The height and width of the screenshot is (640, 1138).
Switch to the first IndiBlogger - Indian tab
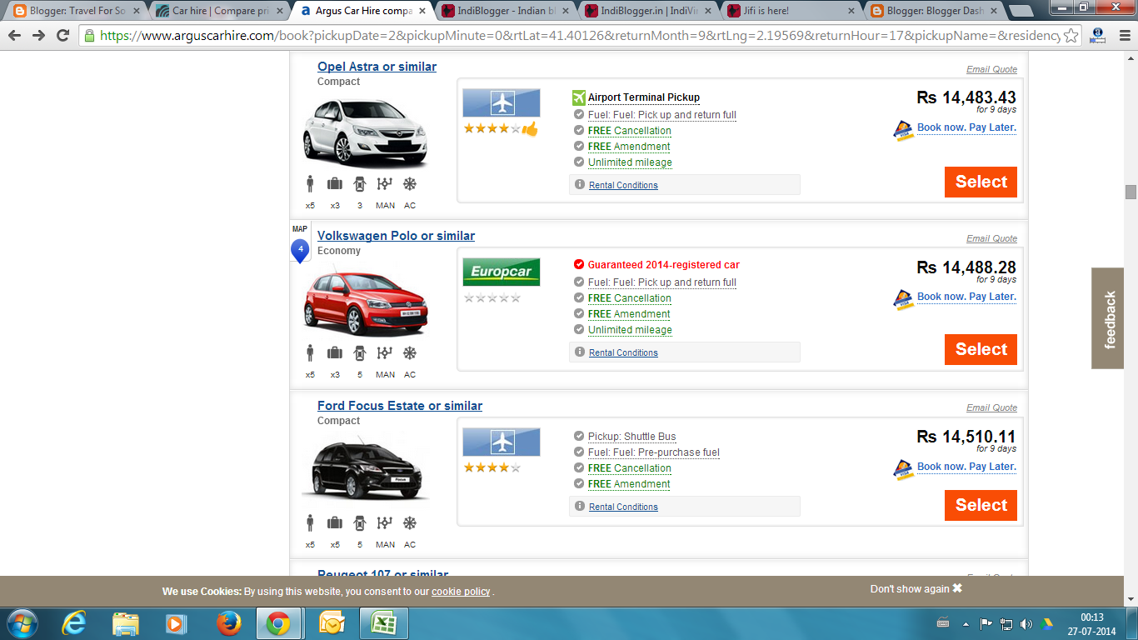pos(504,11)
